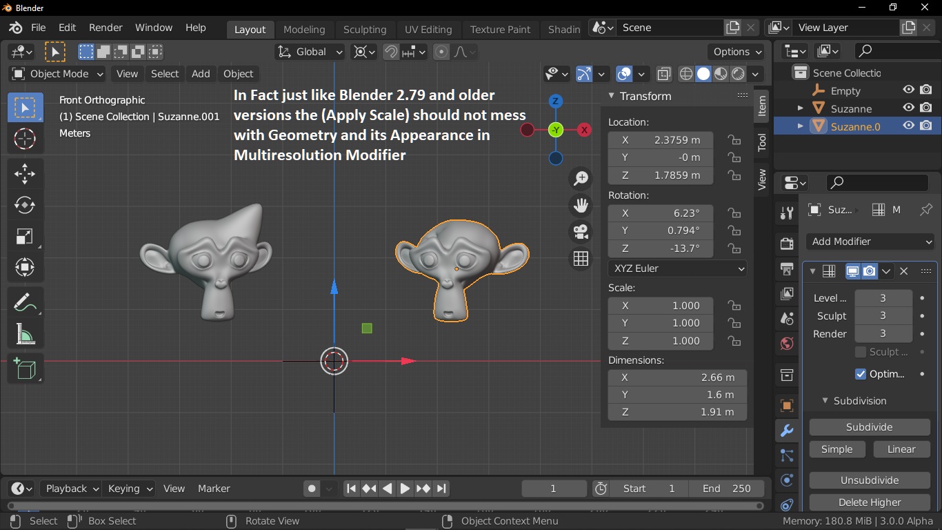Open Global transform orientation dropdown
Screen dimensions: 942x530
pos(310,52)
